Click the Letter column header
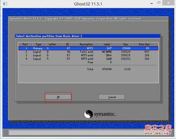Image resolution: width=176 pixels, height=139 pixels. (x=52, y=44)
